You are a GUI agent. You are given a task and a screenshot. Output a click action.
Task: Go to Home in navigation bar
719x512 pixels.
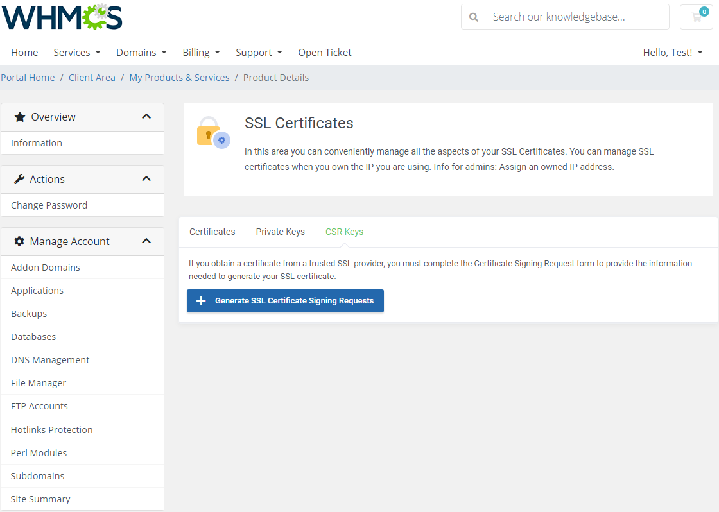24,52
